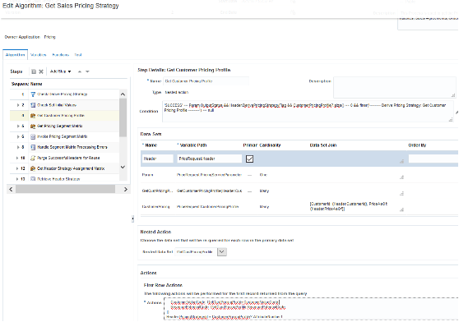459x322 pixels.
Task: Select the Param data set row
Action: coord(299,175)
